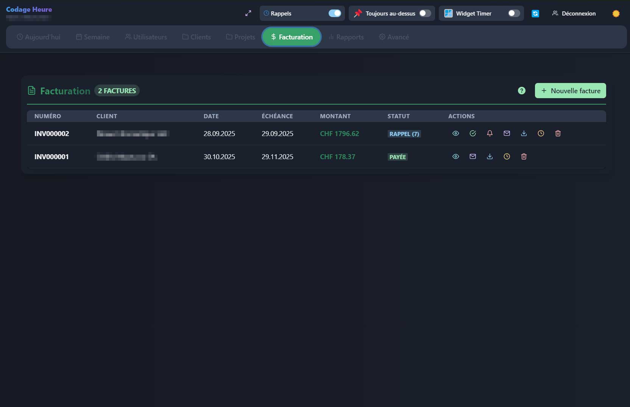
Task: View invoice INV000002 with eye icon
Action: pyautogui.click(x=455, y=133)
